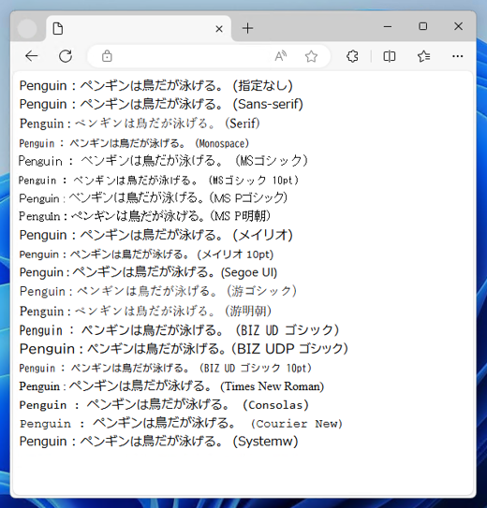Viewport: 487px width, 508px height.
Task: Open the Extensions puzzle icon
Action: click(352, 56)
